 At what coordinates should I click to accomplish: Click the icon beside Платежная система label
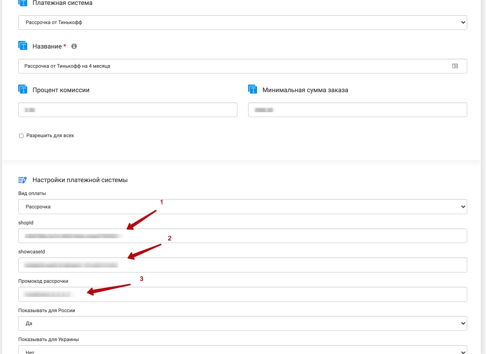pyautogui.click(x=23, y=3)
